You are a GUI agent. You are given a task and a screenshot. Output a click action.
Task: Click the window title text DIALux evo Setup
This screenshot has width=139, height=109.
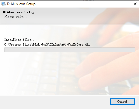(21, 4)
